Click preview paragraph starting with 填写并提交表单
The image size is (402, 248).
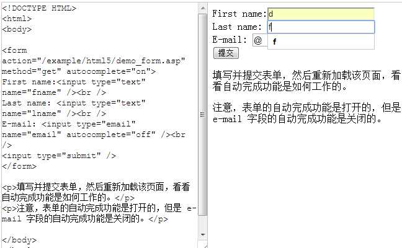tap(306, 81)
